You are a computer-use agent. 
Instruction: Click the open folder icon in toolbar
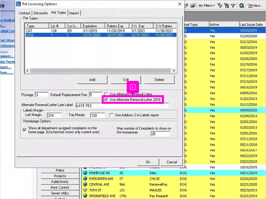(193, 6)
